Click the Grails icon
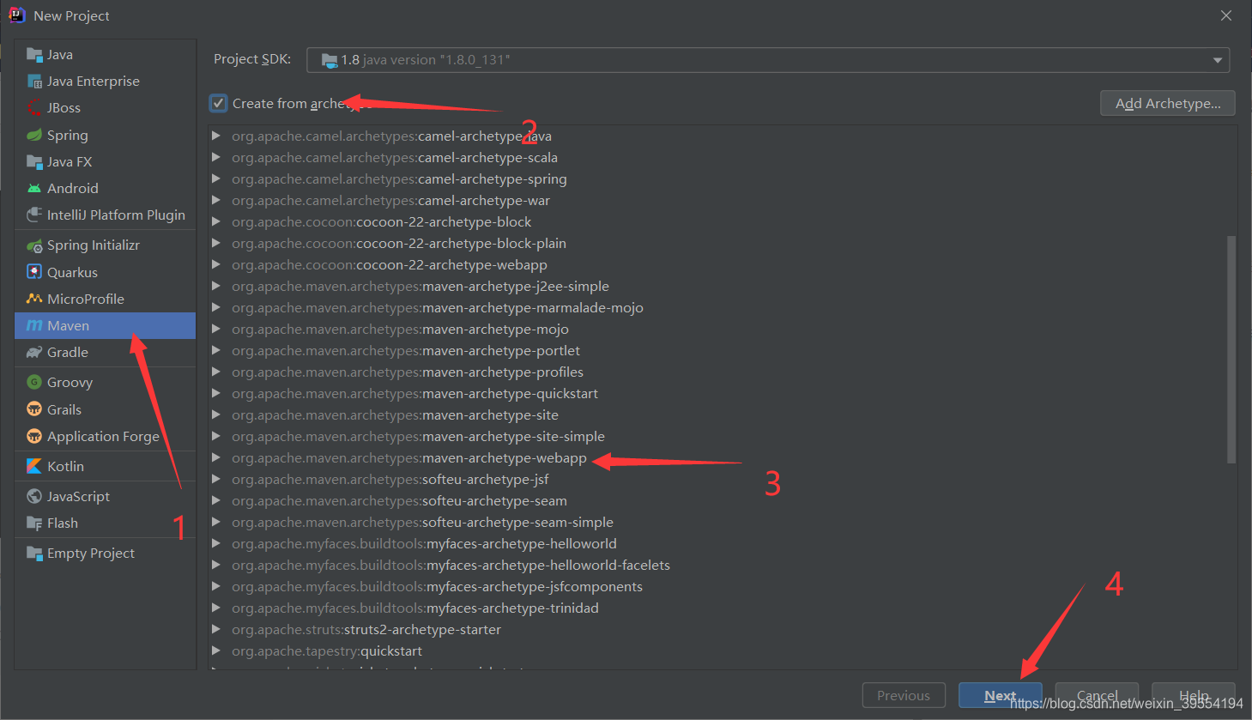Viewport: 1252px width, 720px height. 34,410
